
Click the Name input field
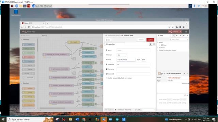133,50
